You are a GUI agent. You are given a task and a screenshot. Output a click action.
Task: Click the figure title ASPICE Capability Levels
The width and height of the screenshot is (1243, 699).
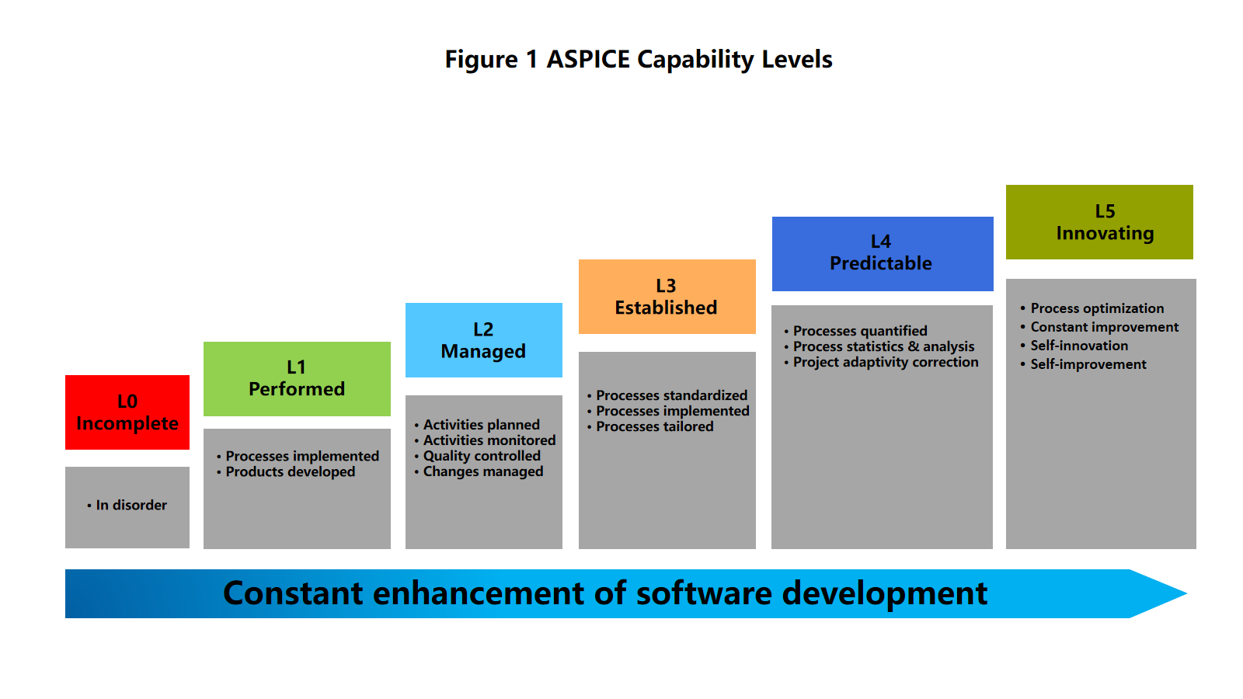[638, 60]
